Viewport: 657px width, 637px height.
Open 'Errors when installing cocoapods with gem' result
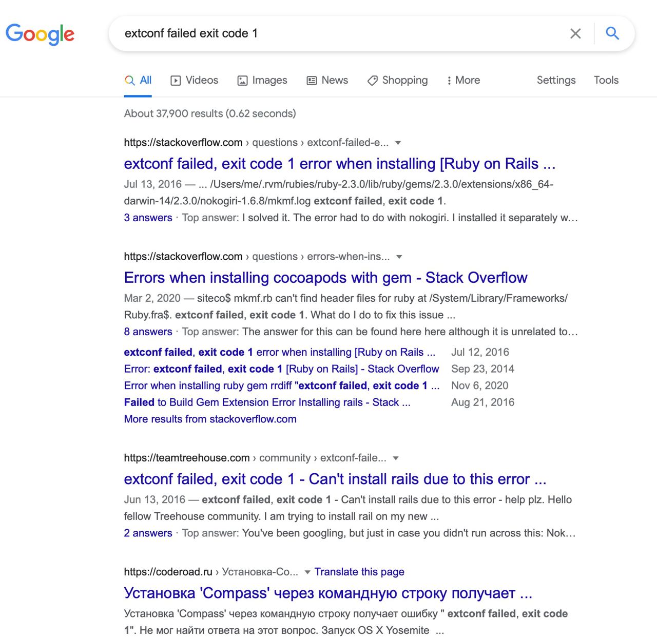tap(325, 278)
